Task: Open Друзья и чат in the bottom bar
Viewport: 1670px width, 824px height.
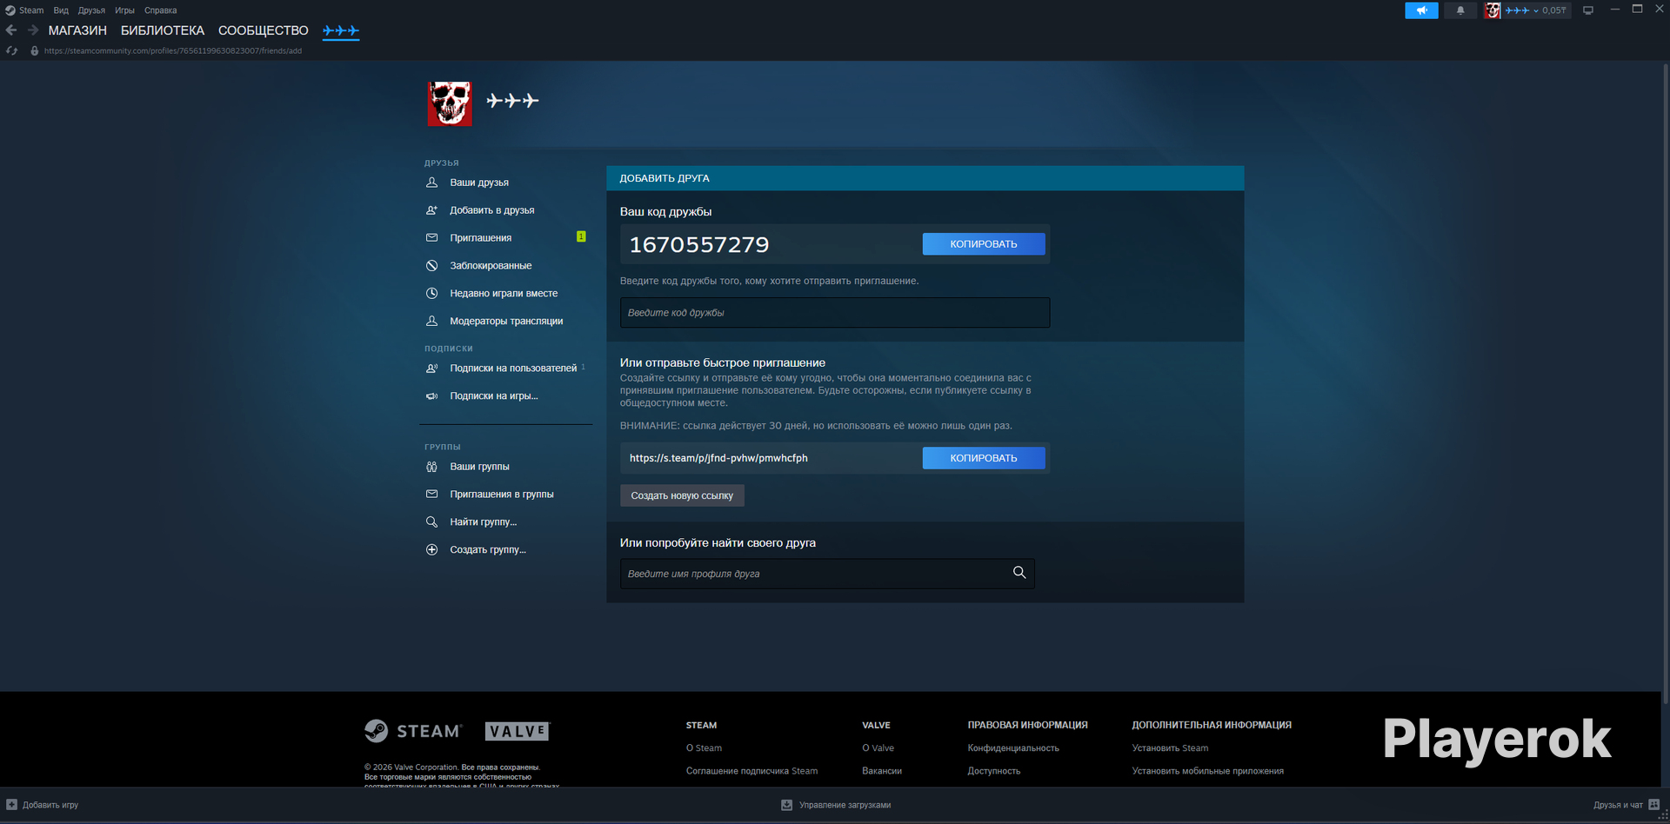Action: click(x=1627, y=805)
